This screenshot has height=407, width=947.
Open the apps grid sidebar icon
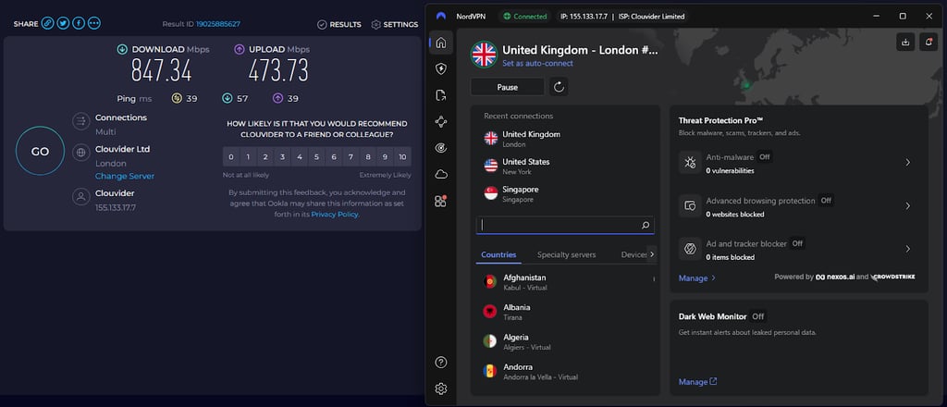coord(441,201)
